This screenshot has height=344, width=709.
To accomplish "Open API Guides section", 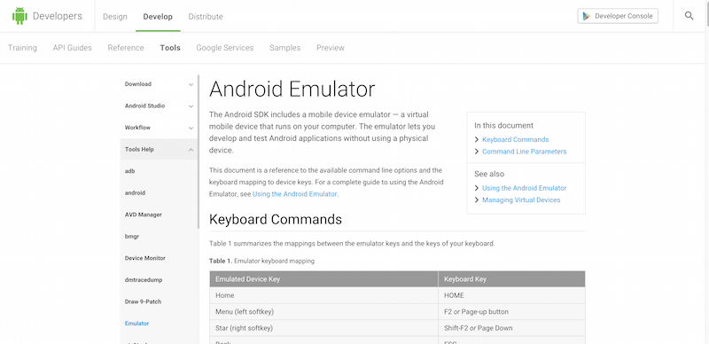I will click(x=73, y=48).
